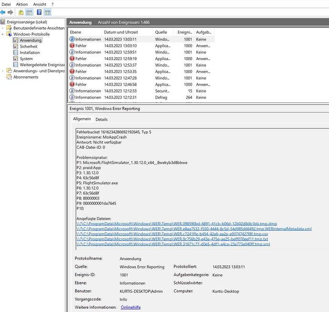Select Fehler event at 12:53:35
The width and height of the screenshot is (329, 312).
142,71
